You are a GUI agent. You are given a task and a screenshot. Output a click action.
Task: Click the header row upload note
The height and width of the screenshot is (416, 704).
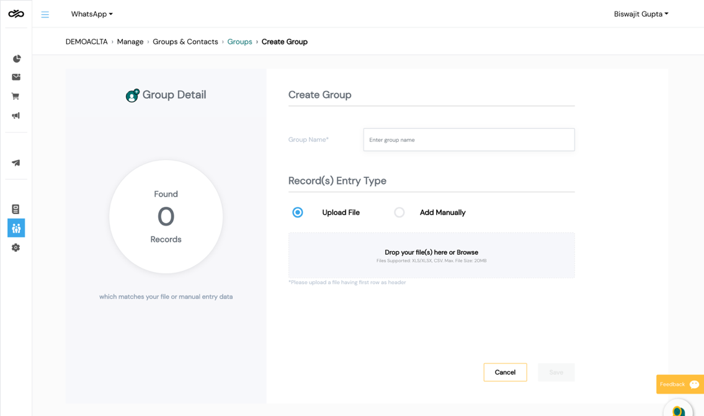347,282
